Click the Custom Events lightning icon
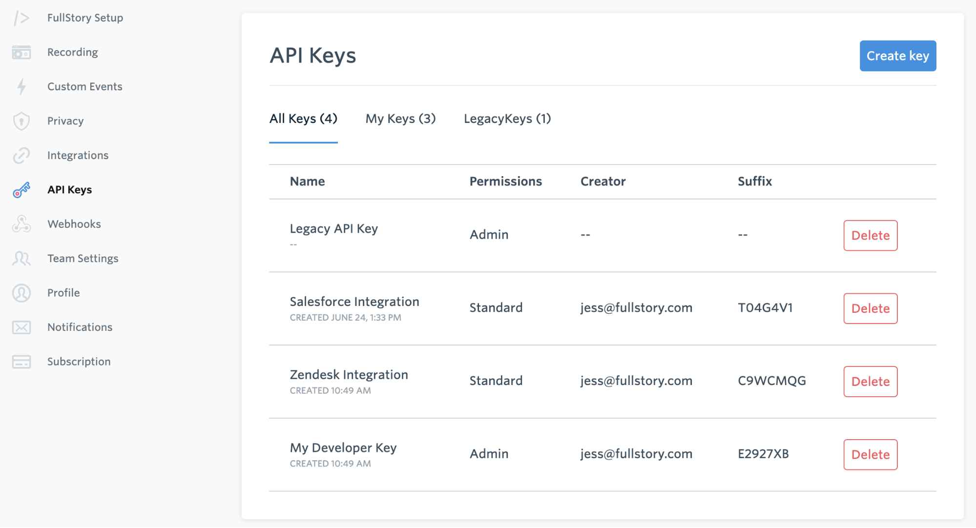The height and width of the screenshot is (528, 976). (21, 87)
